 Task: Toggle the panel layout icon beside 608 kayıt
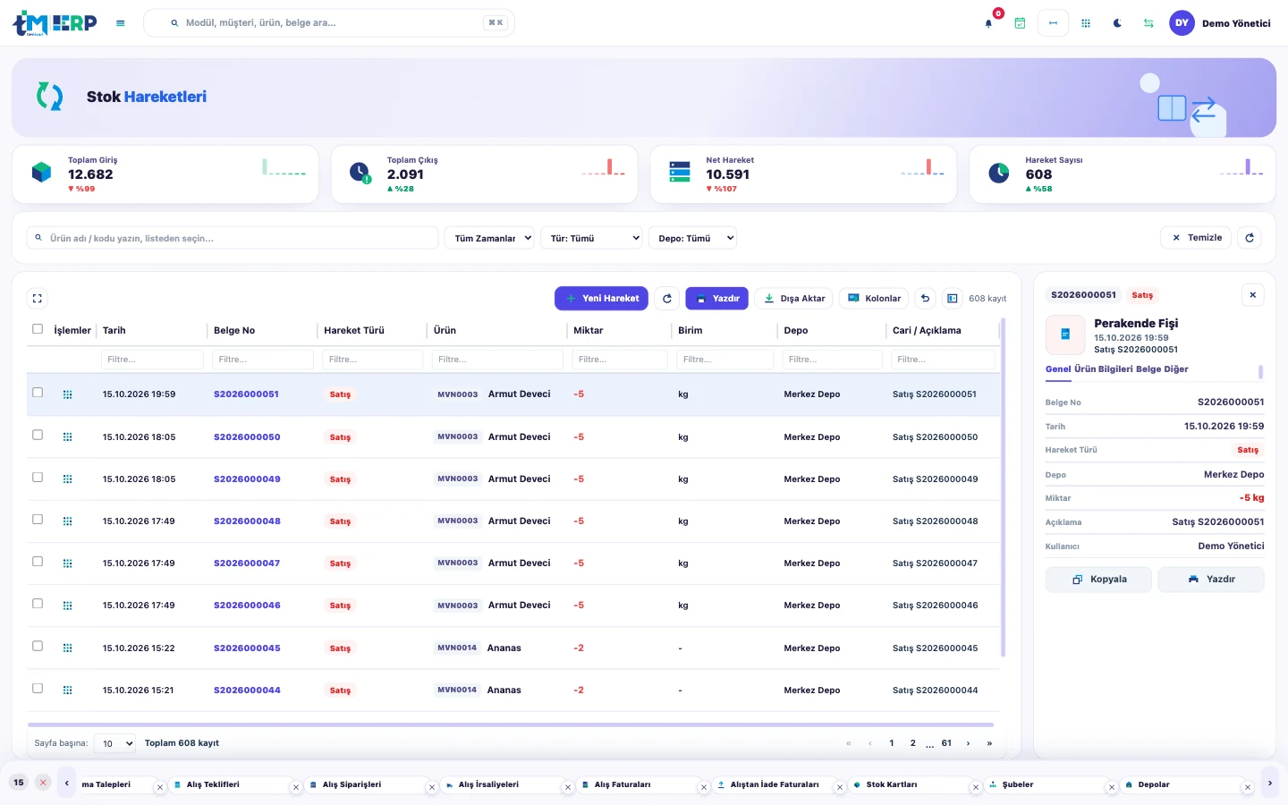coord(953,299)
